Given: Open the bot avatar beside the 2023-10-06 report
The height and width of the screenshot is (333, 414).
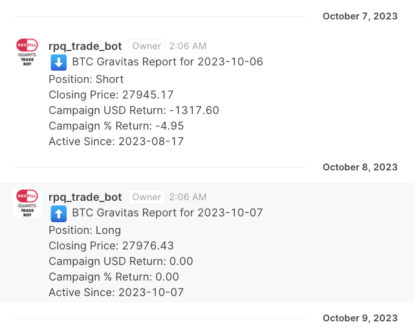Looking at the screenshot, I should [27, 52].
